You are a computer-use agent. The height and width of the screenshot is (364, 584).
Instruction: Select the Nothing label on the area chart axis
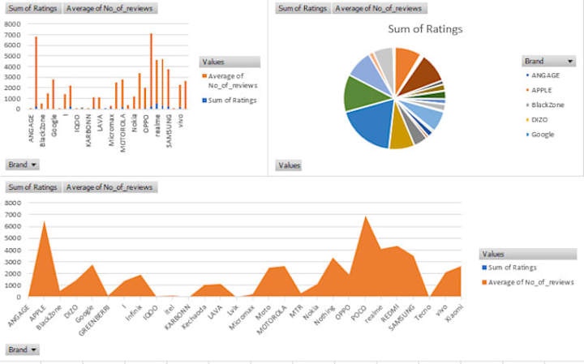coord(324,315)
